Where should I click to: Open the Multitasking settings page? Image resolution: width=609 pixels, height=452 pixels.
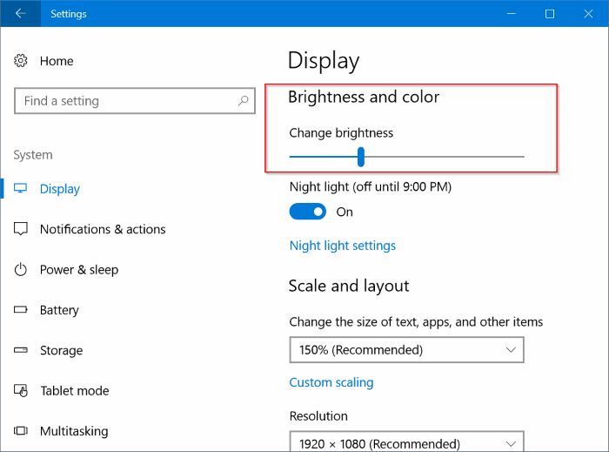click(74, 431)
